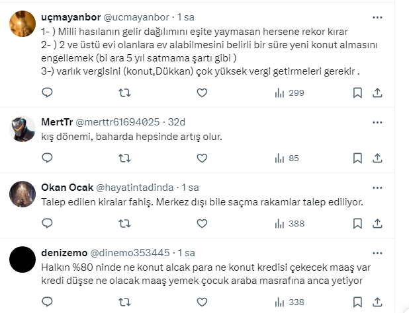Share Okan Ocak's tweet
409x313 pixels.
pos(377,223)
